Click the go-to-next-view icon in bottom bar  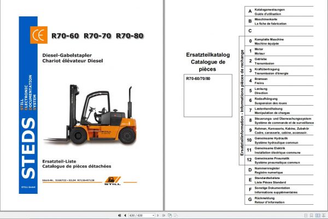pyautogui.click(x=176, y=215)
